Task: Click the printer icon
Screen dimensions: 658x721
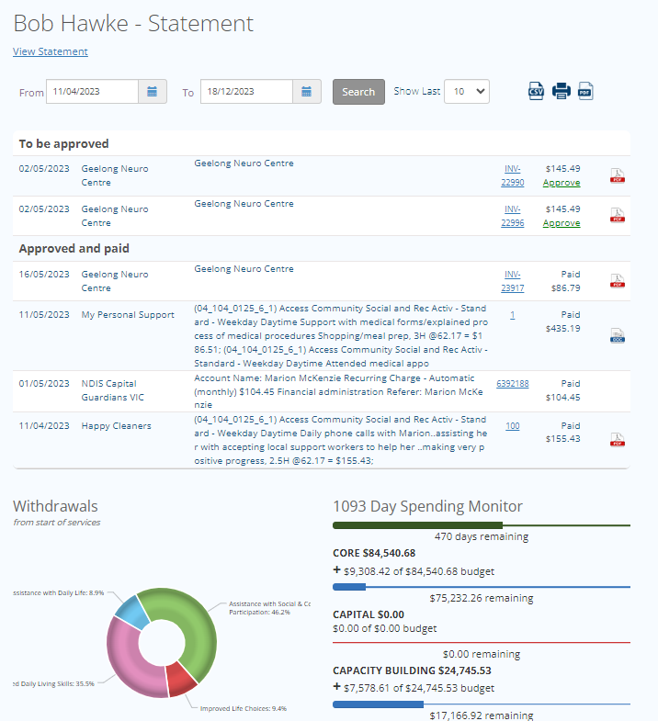Action: [561, 91]
